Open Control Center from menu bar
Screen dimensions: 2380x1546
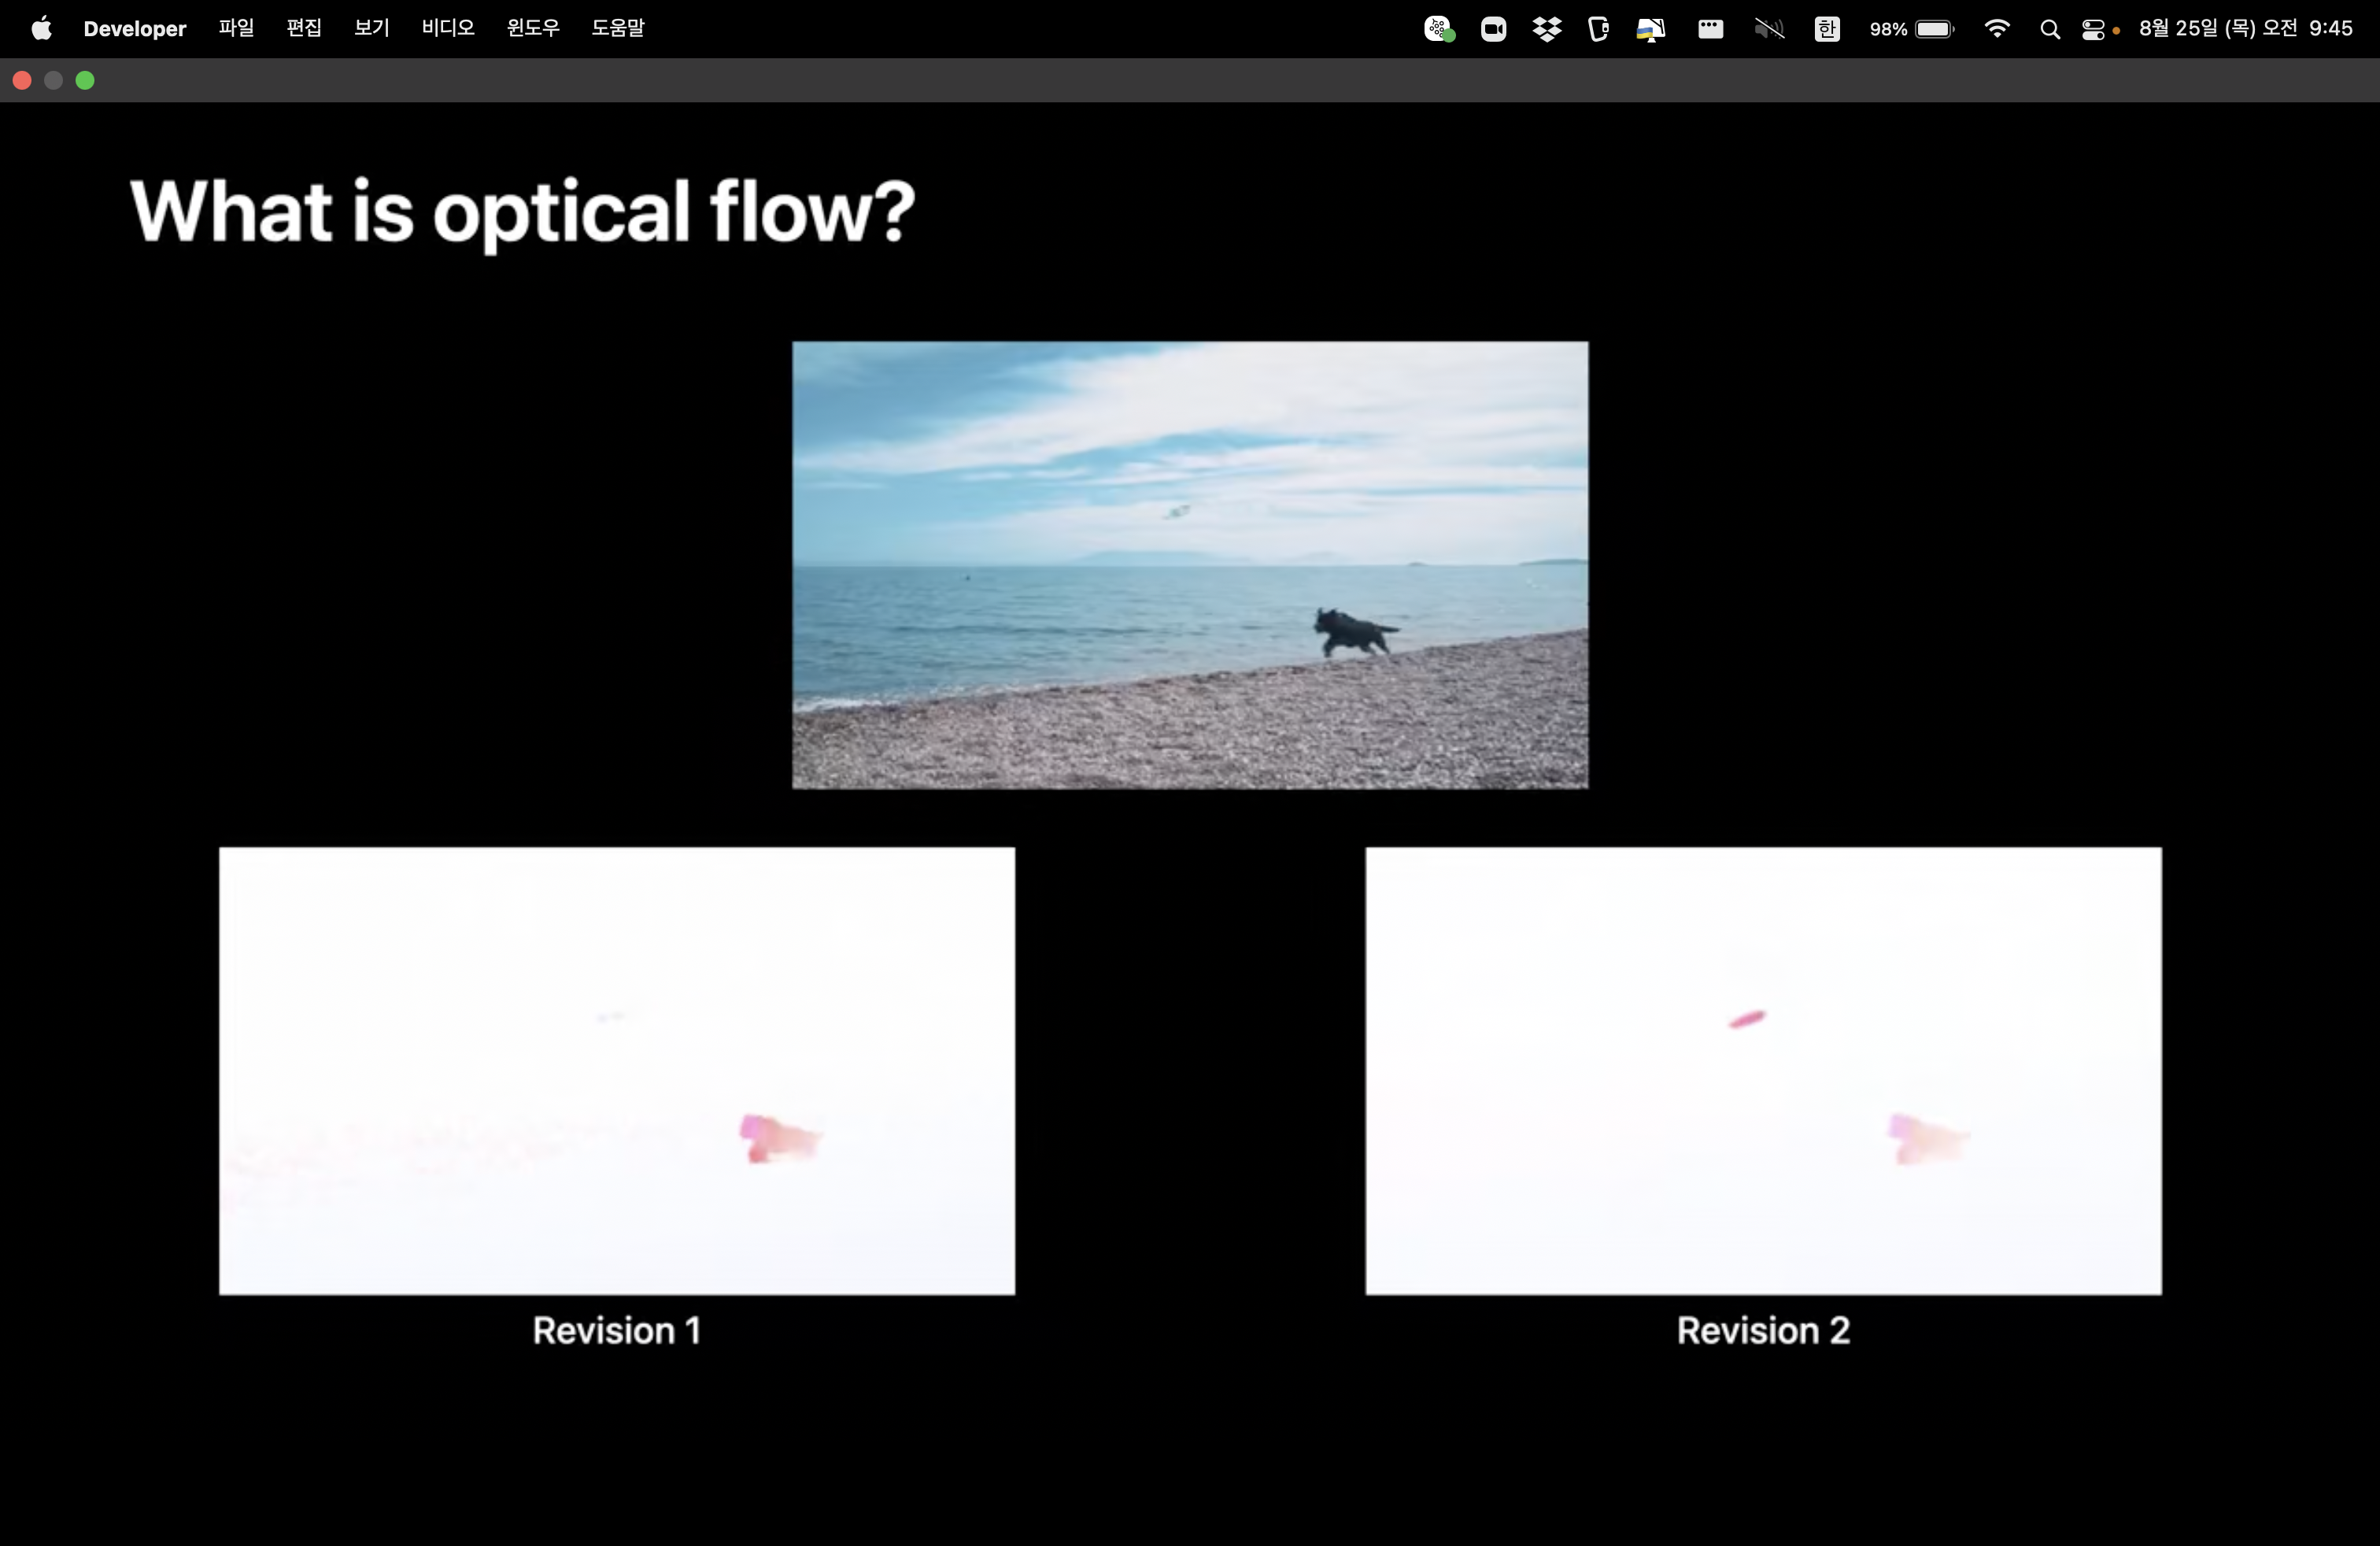(x=2092, y=29)
